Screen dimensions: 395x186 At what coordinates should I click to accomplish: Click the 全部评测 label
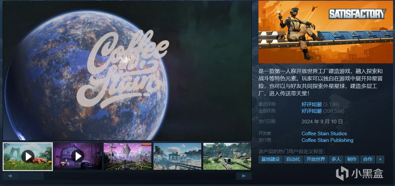point(267,111)
